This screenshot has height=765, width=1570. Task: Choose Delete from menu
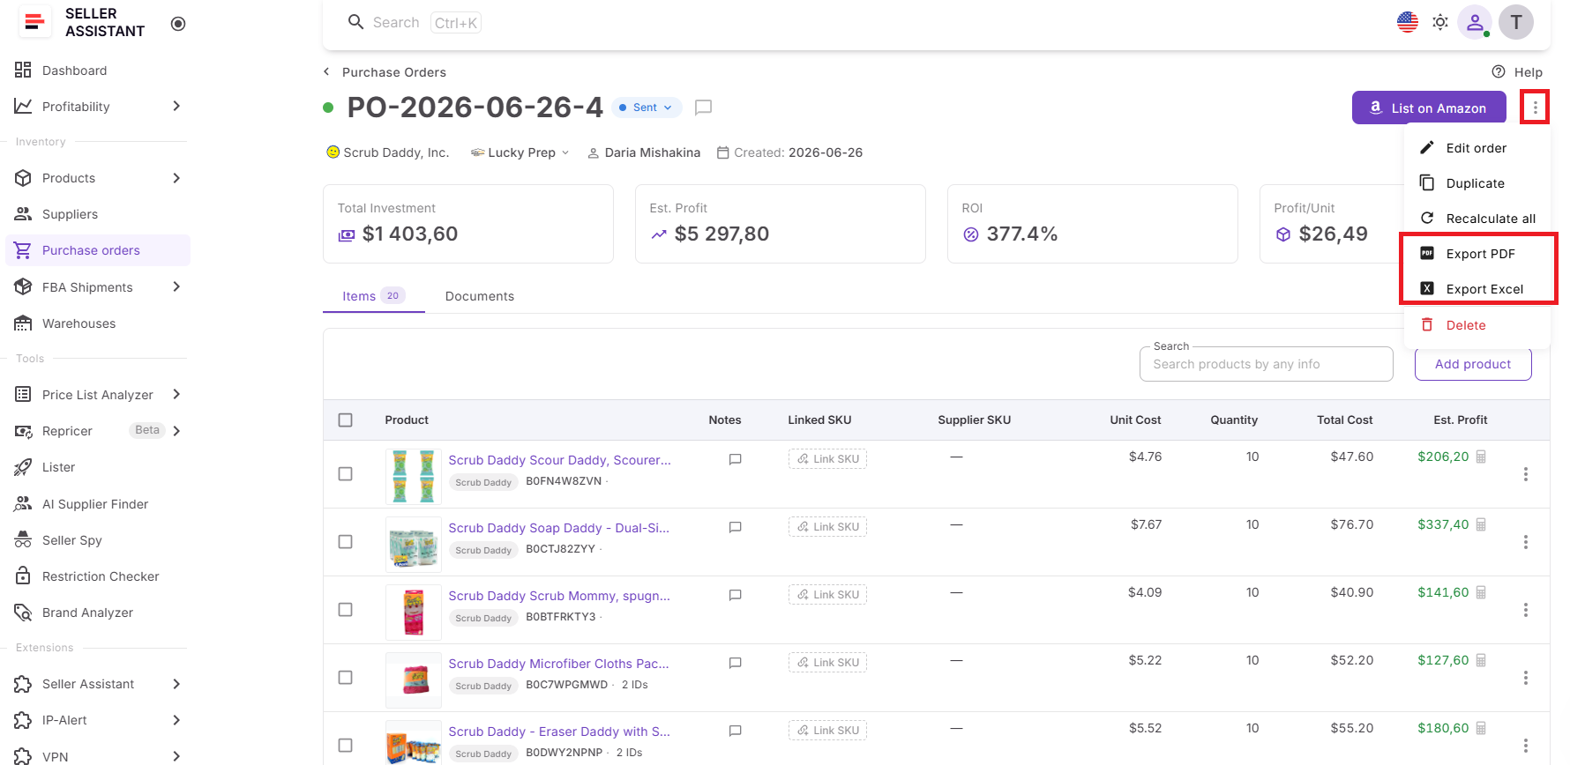point(1477,325)
